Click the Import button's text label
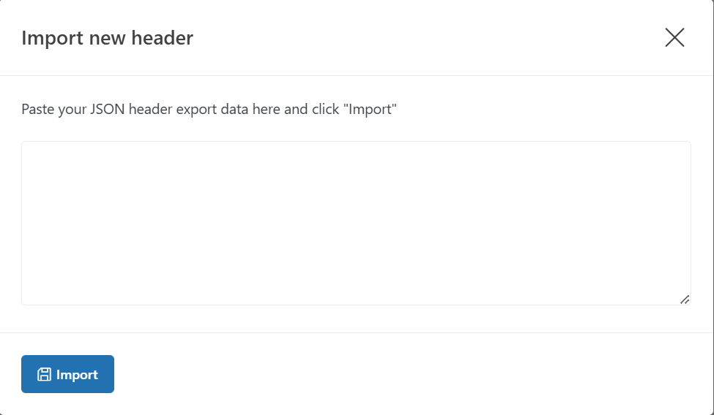 77,375
